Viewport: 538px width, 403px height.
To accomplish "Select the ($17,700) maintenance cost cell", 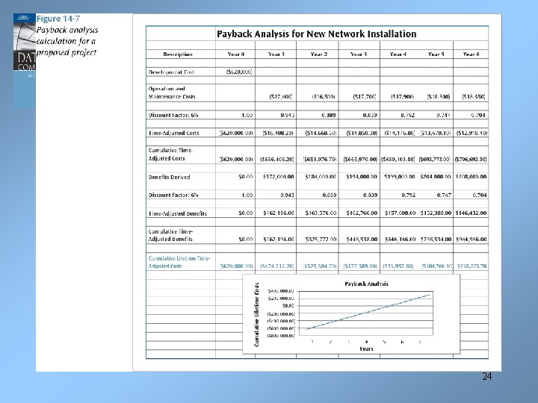I will tap(365, 97).
